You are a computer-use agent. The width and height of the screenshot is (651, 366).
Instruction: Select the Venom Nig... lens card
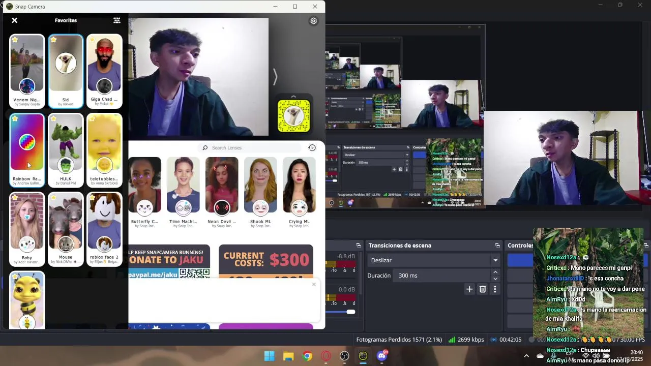(x=27, y=71)
